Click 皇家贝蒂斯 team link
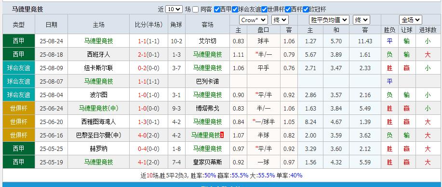This screenshot has height=187, width=442. (x=207, y=162)
